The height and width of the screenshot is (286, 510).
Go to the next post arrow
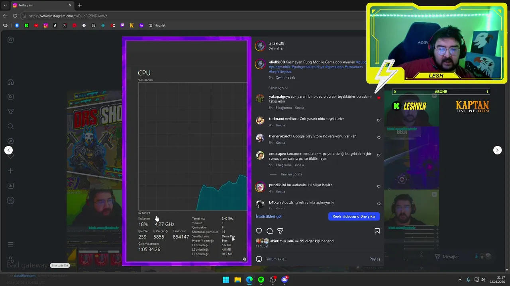click(497, 150)
